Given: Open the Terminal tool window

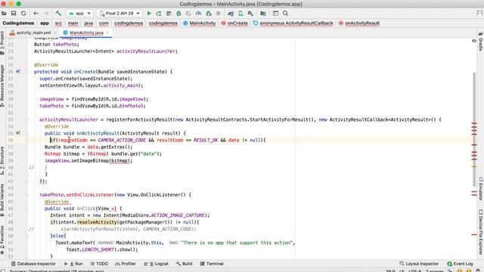Looking at the screenshot, I should tap(212, 264).
